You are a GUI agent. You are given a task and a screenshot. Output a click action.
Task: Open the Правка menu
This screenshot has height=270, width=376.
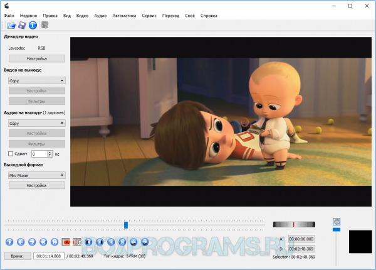(x=50, y=16)
